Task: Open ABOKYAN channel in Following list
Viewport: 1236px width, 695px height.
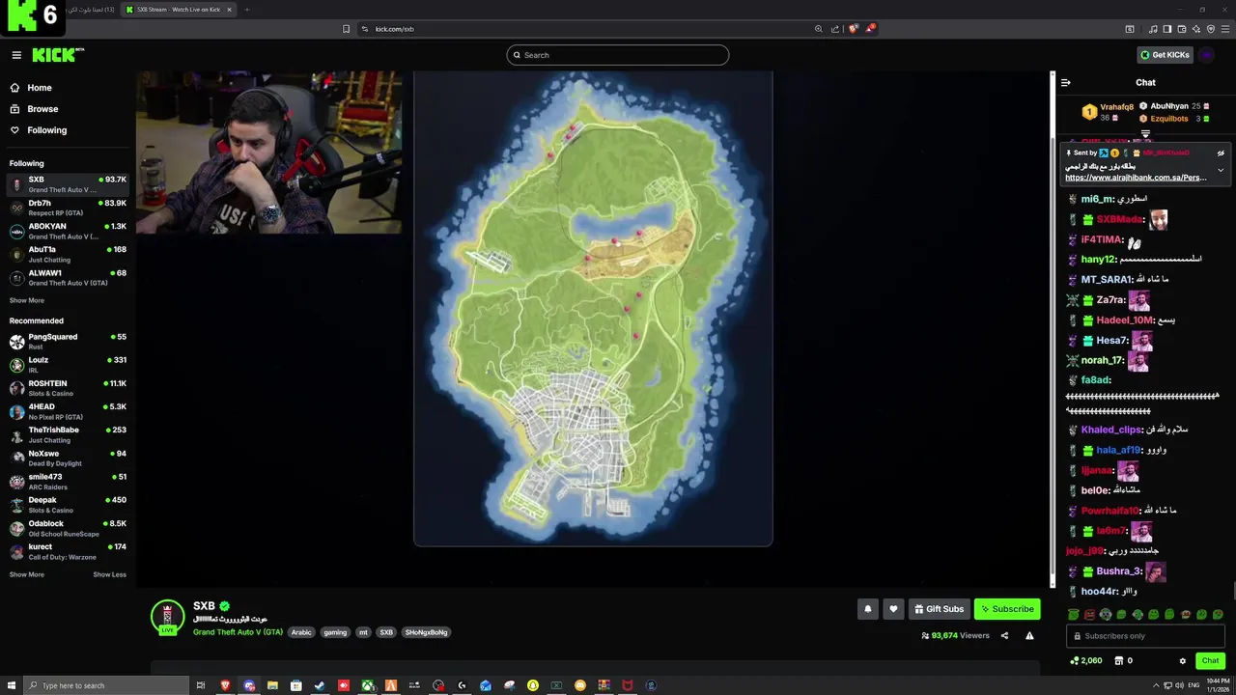Action: (68, 231)
